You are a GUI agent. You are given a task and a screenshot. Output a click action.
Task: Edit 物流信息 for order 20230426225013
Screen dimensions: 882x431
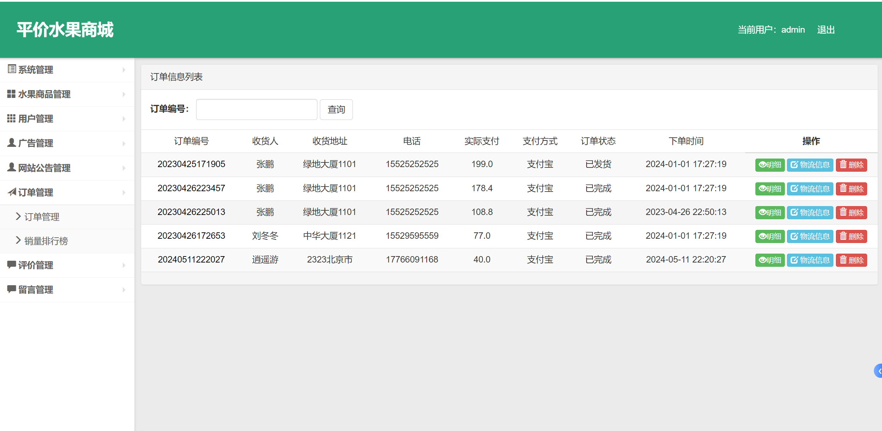[810, 213]
